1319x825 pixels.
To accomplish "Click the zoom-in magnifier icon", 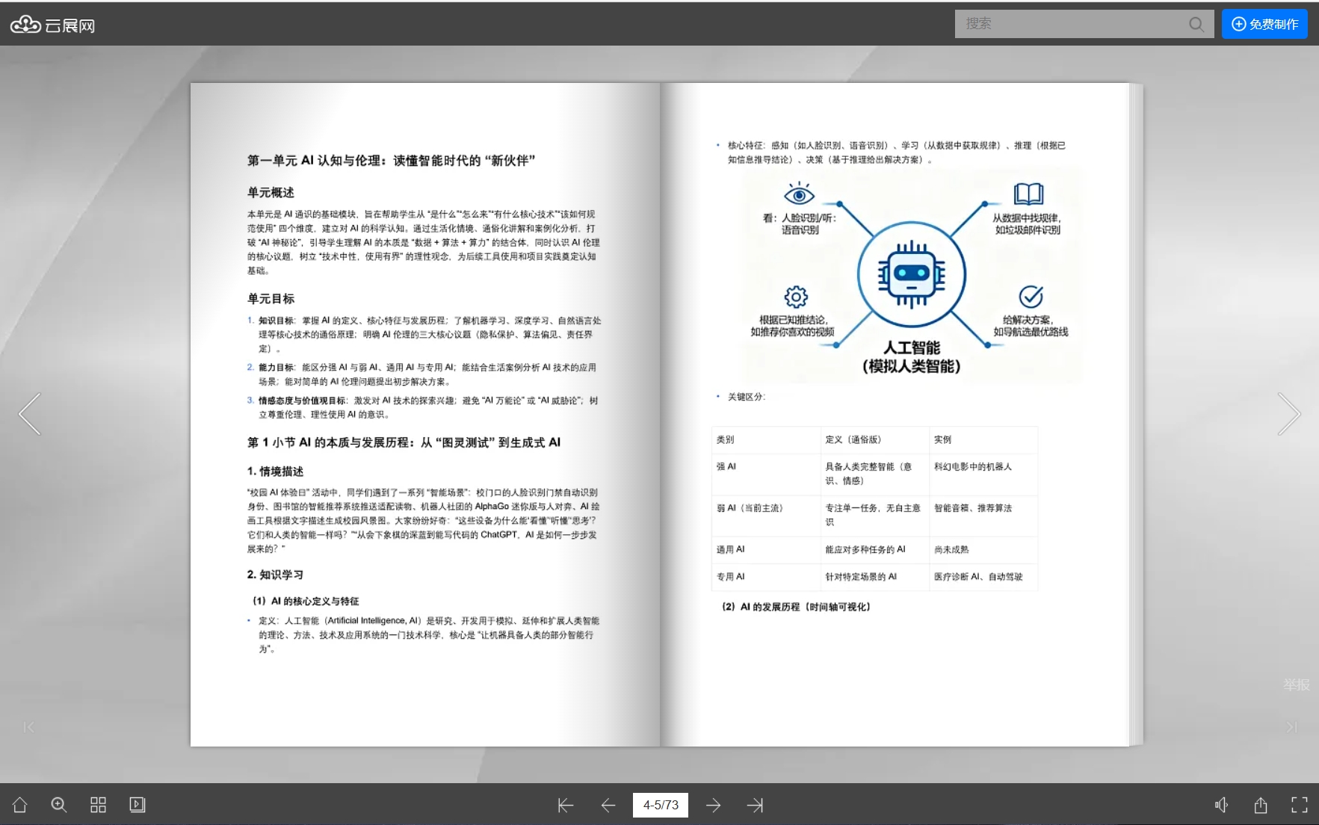I will (x=59, y=805).
